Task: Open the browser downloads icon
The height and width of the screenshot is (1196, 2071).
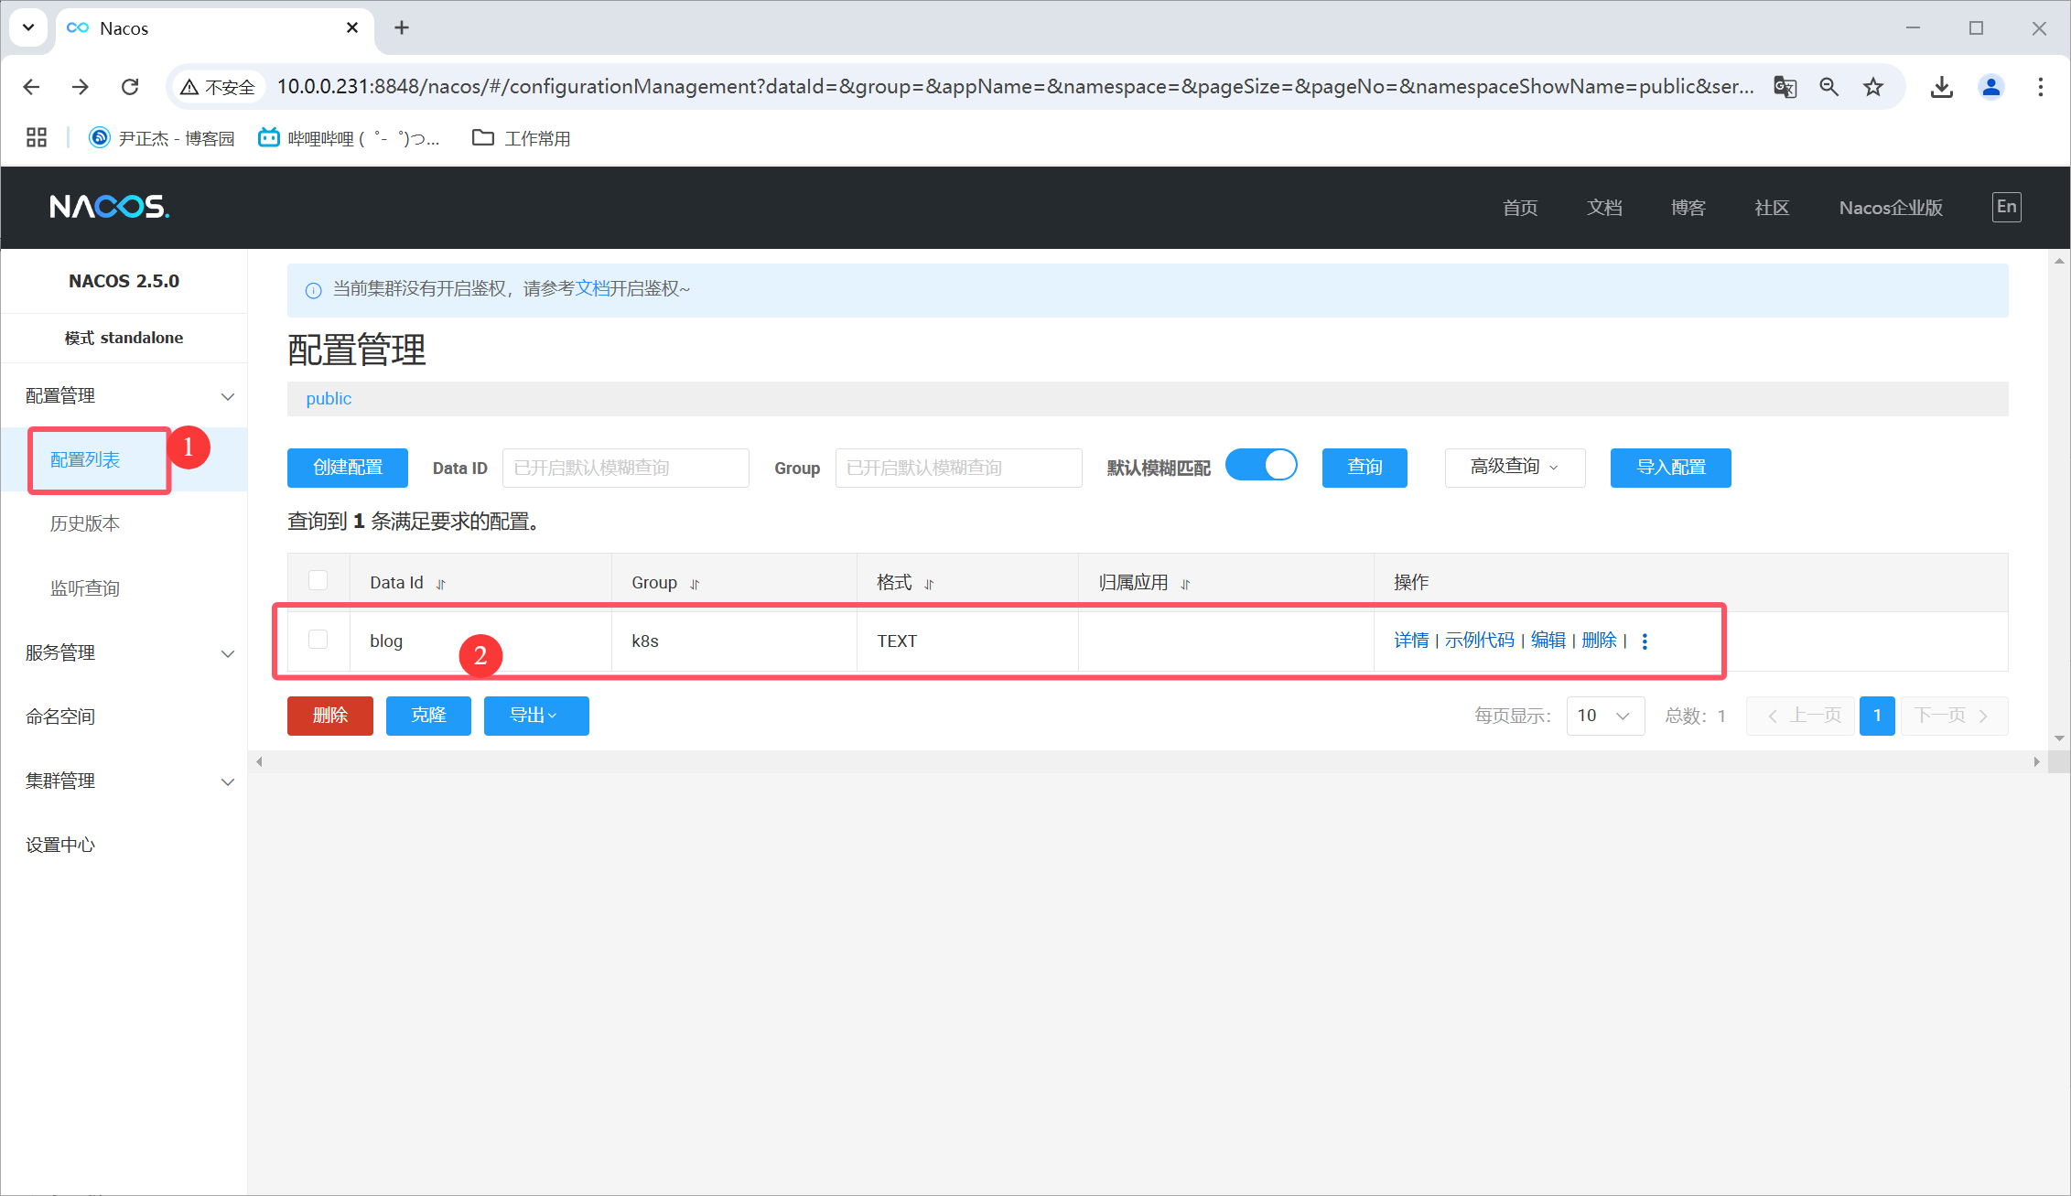Action: (1941, 87)
